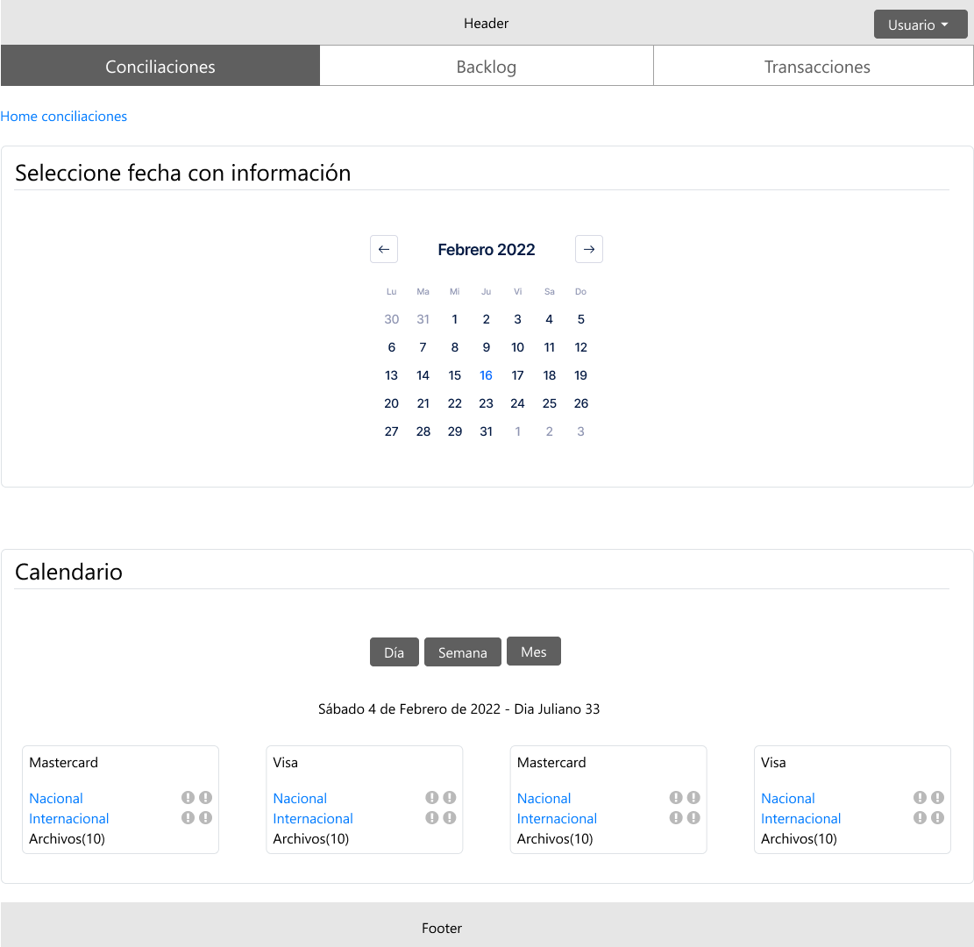The height and width of the screenshot is (947, 974).
Task: Open the Transacciones tab
Action: point(816,67)
